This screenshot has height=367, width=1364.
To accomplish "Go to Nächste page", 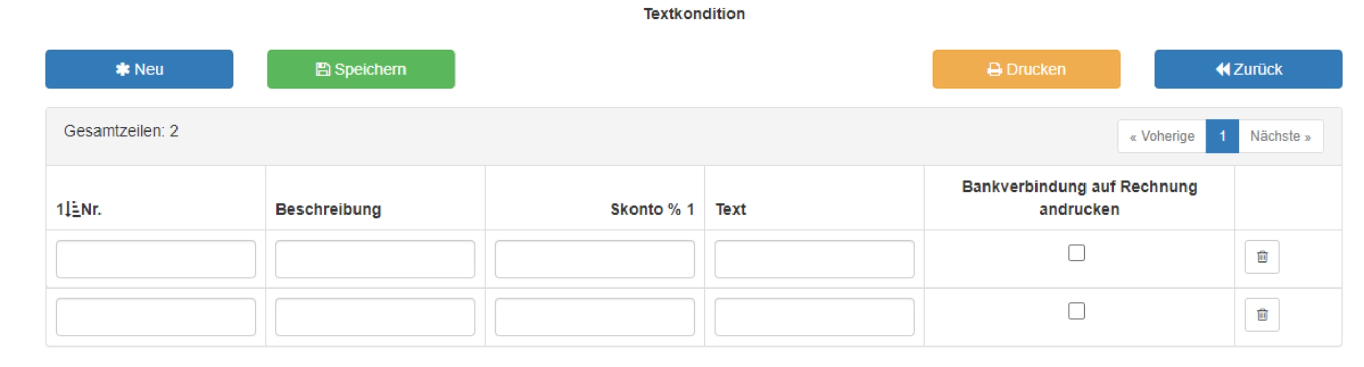I will [1280, 137].
